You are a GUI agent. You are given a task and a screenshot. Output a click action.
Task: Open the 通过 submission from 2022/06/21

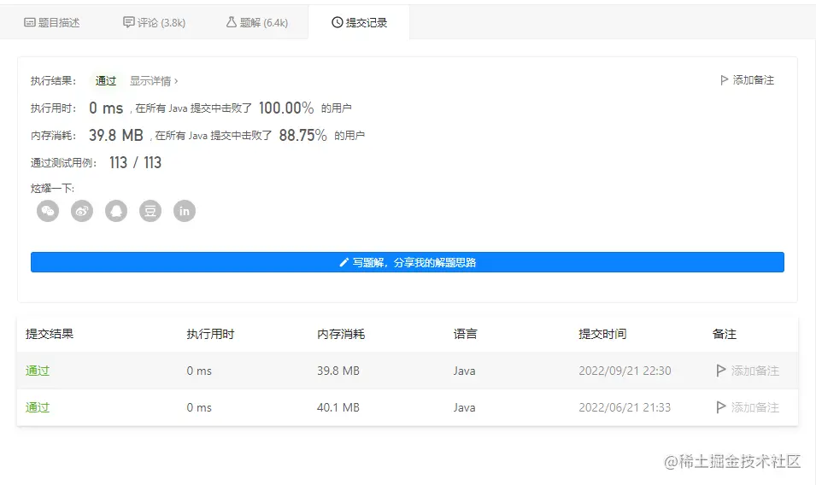click(x=38, y=407)
